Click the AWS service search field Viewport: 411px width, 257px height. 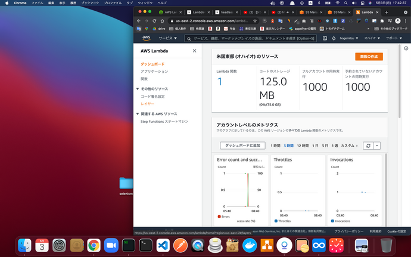click(x=251, y=39)
